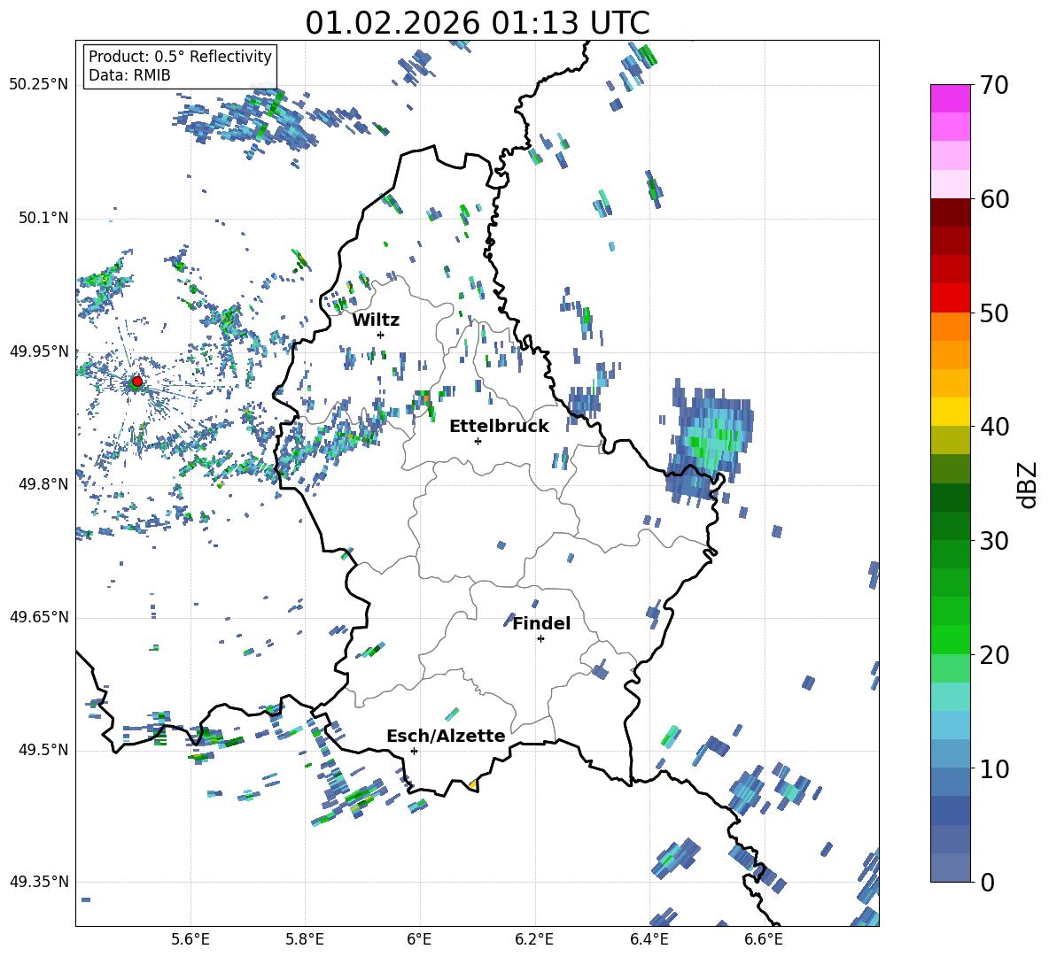This screenshot has height=957, width=1049.
Task: Click the timestamp title 01.02.2026 01:13 UTC
Action: pyautogui.click(x=477, y=23)
